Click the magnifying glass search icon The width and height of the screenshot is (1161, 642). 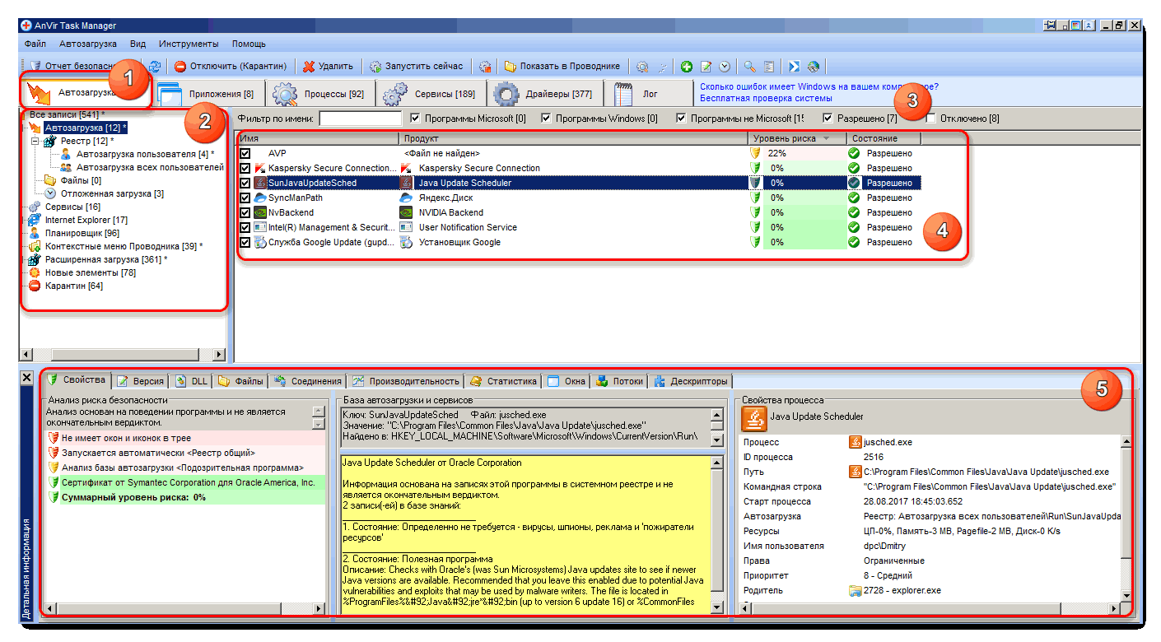point(749,67)
